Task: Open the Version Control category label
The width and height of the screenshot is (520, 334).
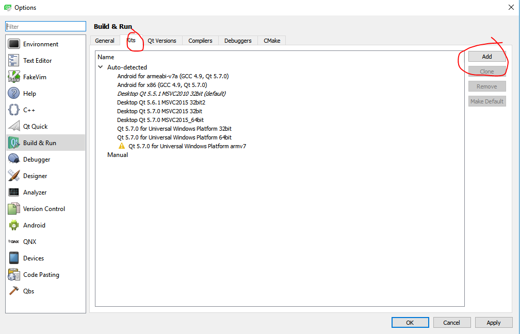Action: (x=44, y=208)
